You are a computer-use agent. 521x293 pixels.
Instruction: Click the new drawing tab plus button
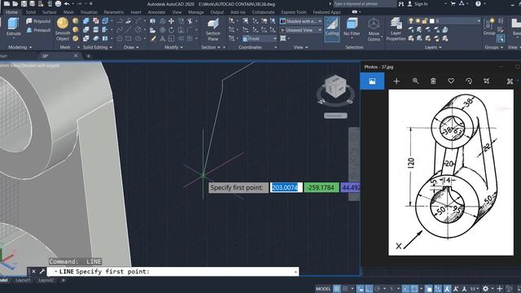(x=88, y=56)
